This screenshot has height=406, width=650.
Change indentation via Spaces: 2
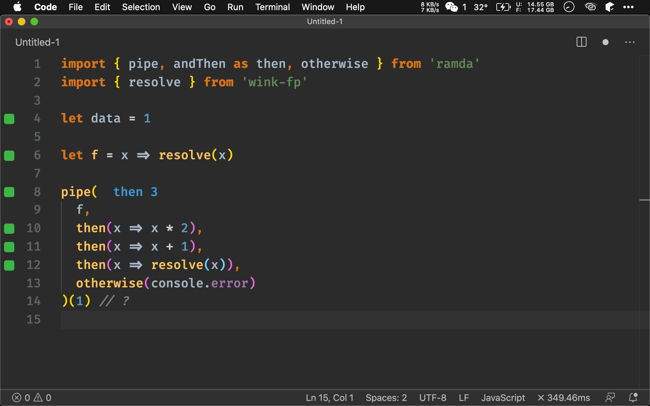point(386,398)
